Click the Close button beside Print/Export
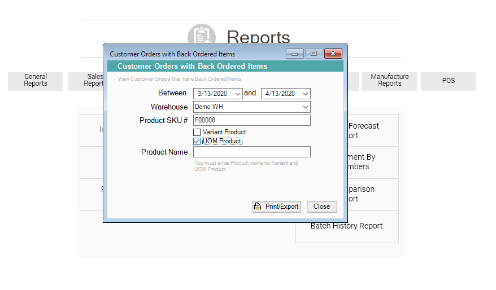496x290 pixels. (321, 206)
